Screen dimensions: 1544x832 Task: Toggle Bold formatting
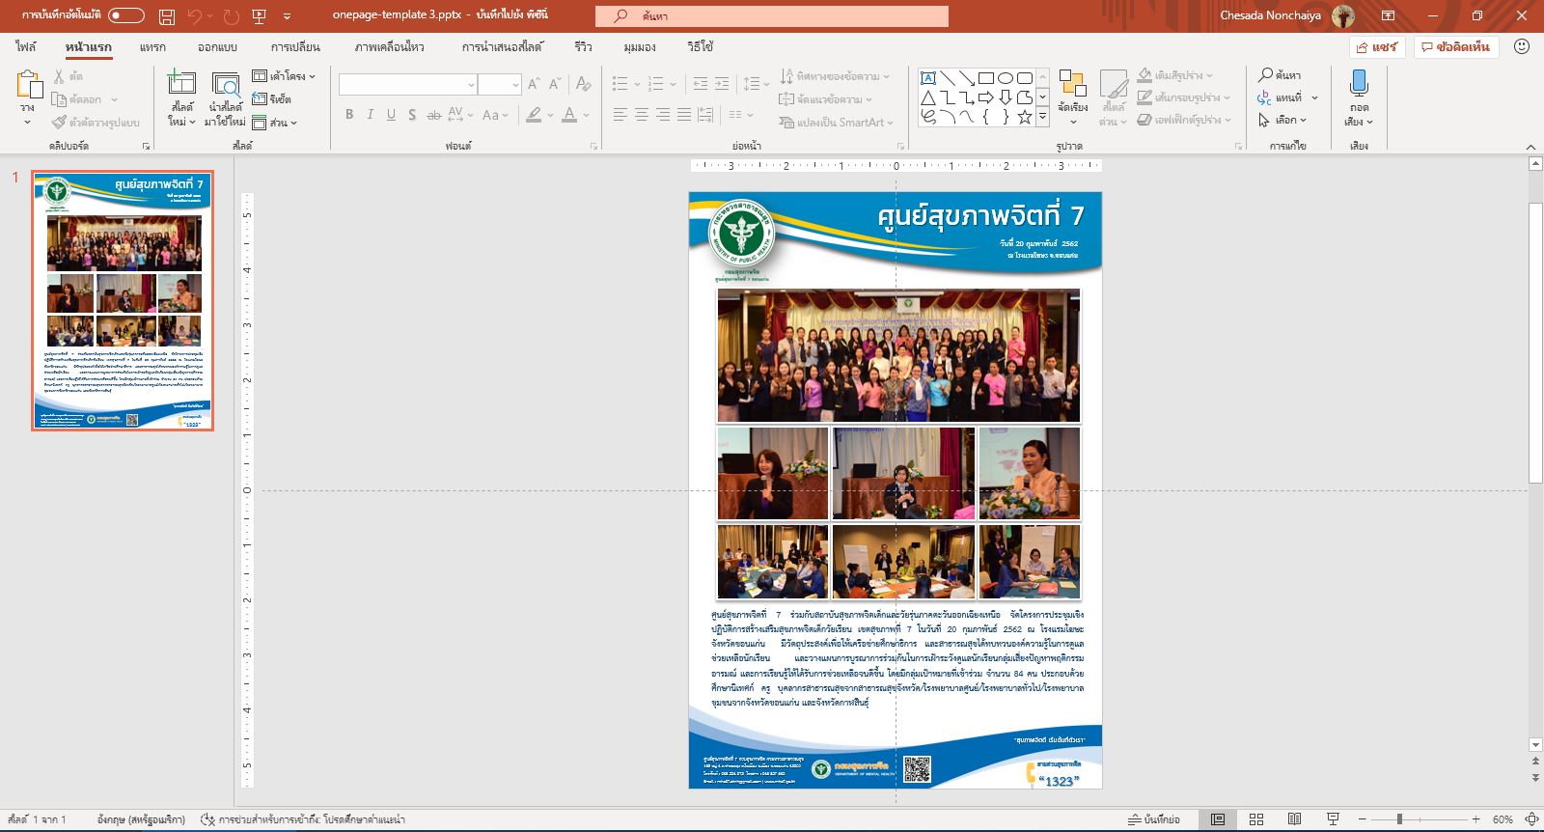[349, 115]
